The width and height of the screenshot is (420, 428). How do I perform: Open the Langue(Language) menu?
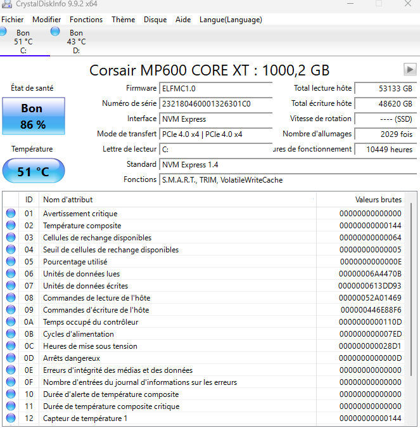pyautogui.click(x=231, y=20)
